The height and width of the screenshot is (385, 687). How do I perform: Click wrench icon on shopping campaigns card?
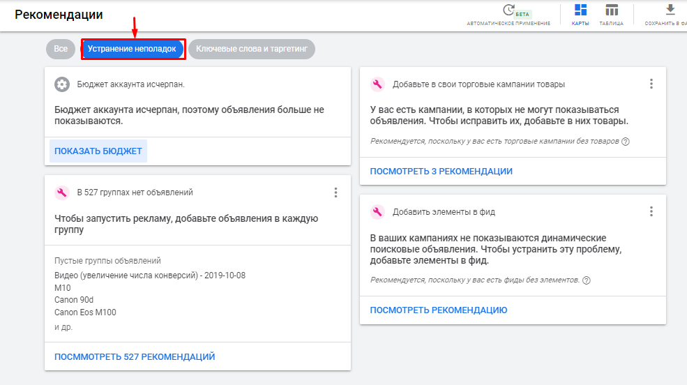[x=377, y=84]
